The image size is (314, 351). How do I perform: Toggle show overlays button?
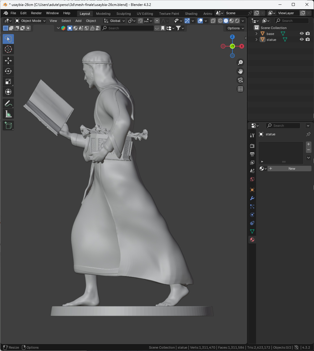pyautogui.click(x=200, y=21)
